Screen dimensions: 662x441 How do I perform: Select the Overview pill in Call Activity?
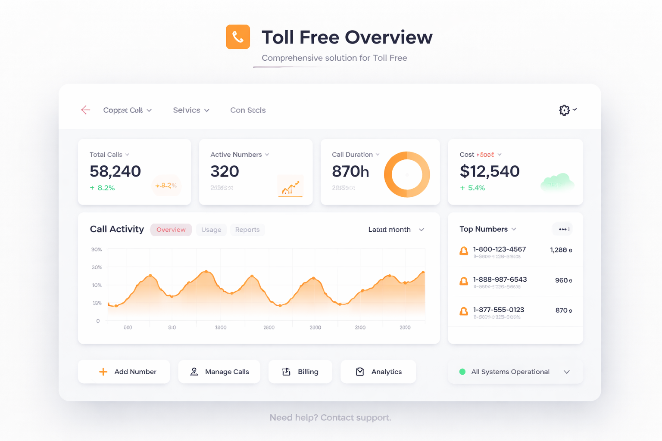tap(171, 230)
